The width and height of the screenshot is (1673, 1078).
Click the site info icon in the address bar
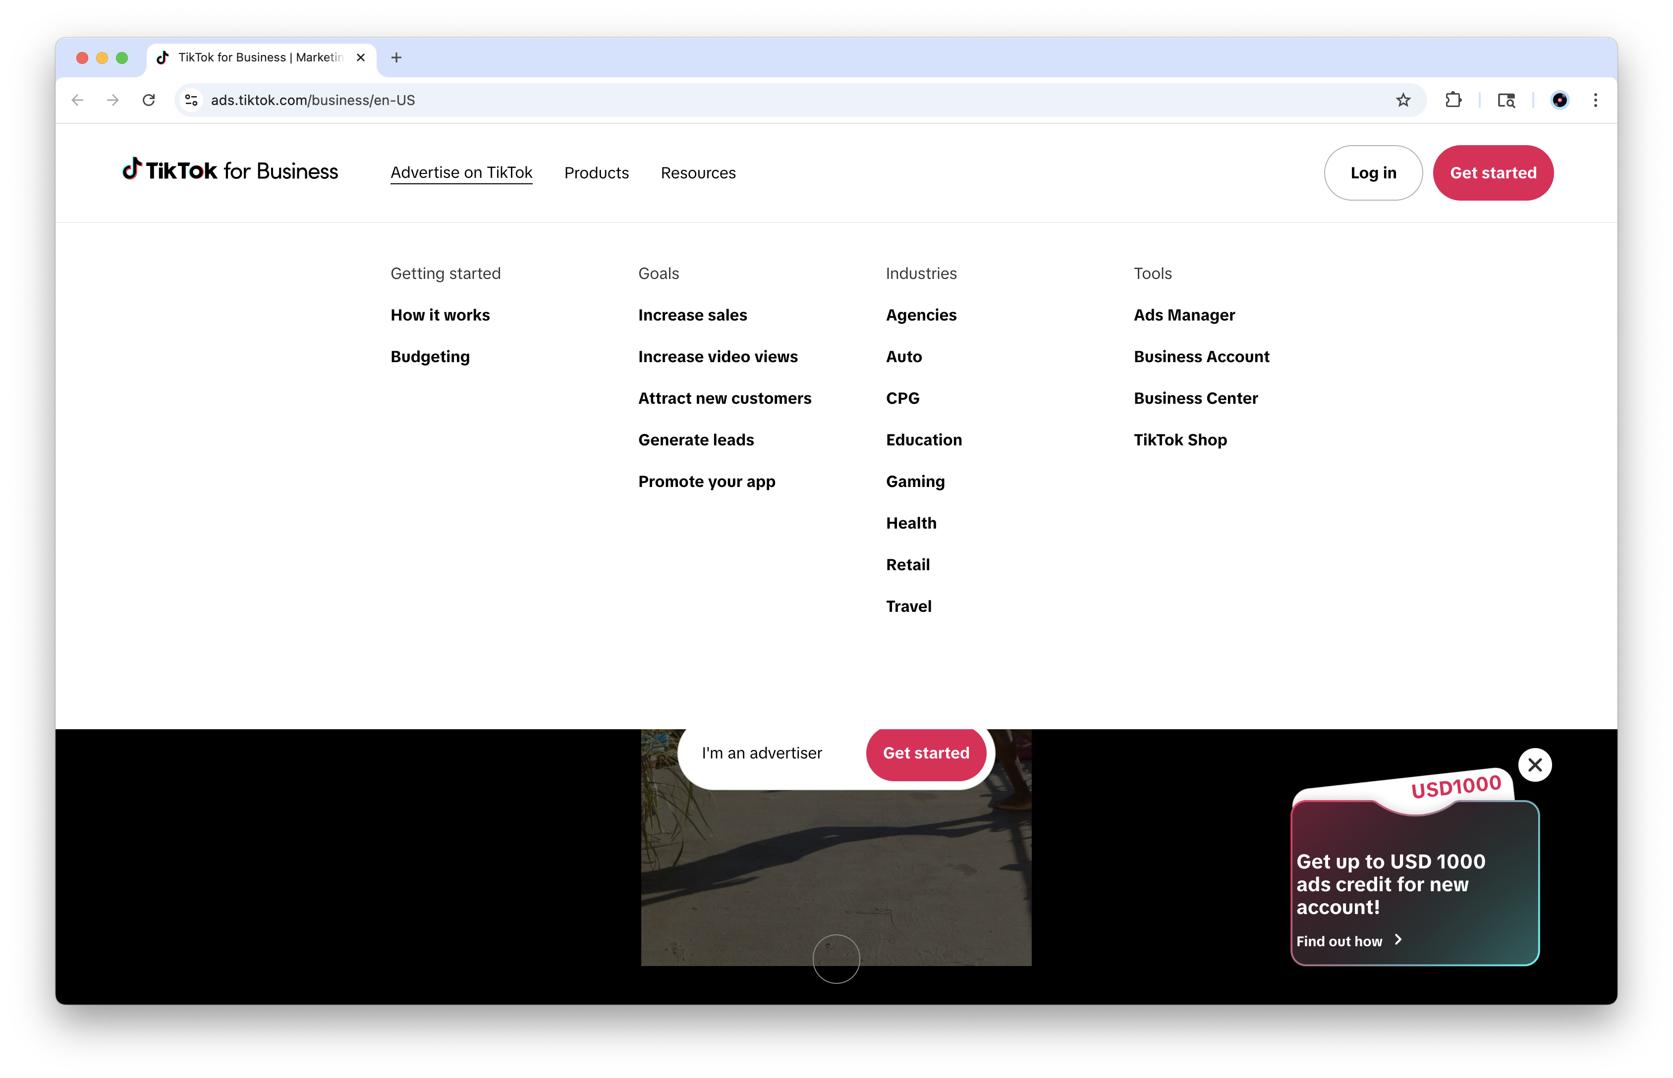191,100
